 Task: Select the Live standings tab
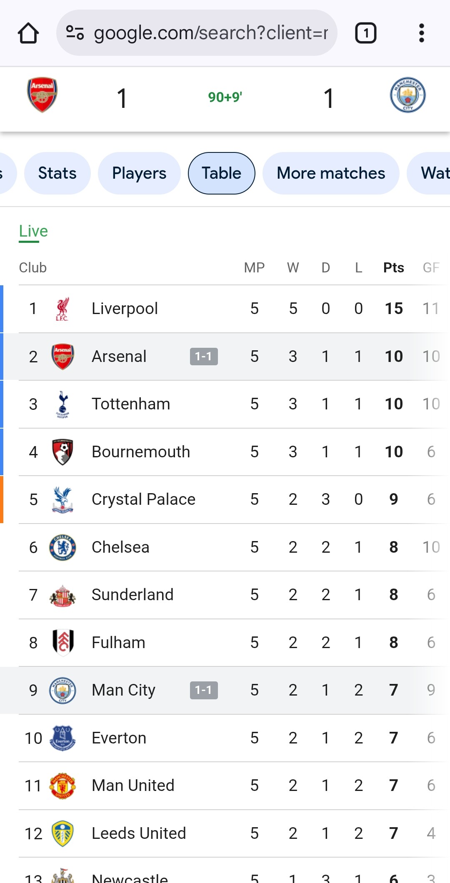[33, 231]
